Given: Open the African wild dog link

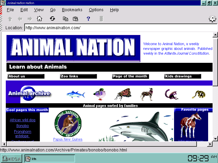Looking at the screenshot, I should 22,120.
